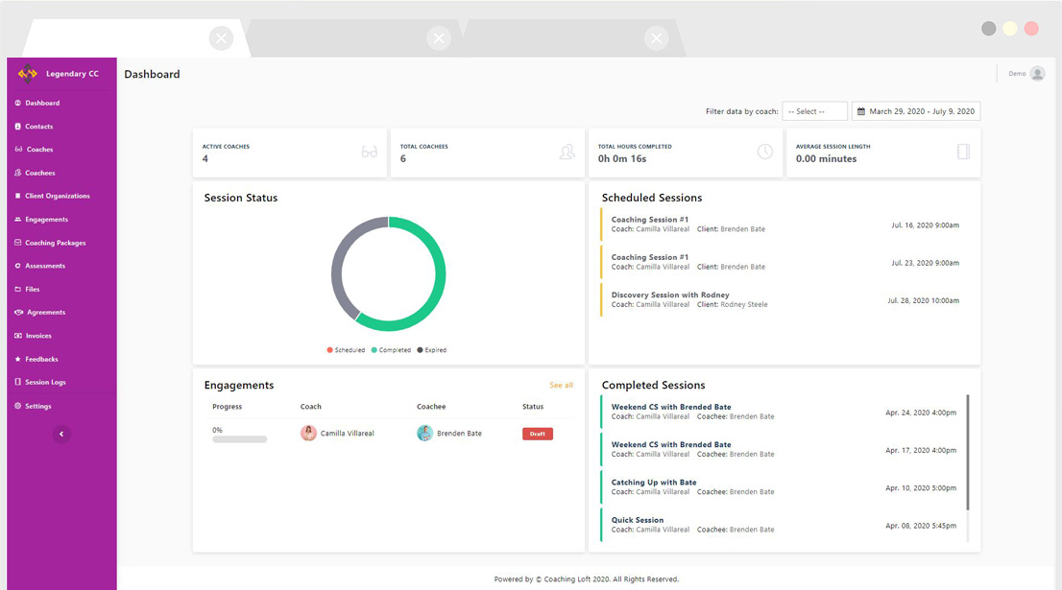1062x590 pixels.
Task: Click Camilla Villareal's avatar in Engagements
Action: tap(308, 434)
